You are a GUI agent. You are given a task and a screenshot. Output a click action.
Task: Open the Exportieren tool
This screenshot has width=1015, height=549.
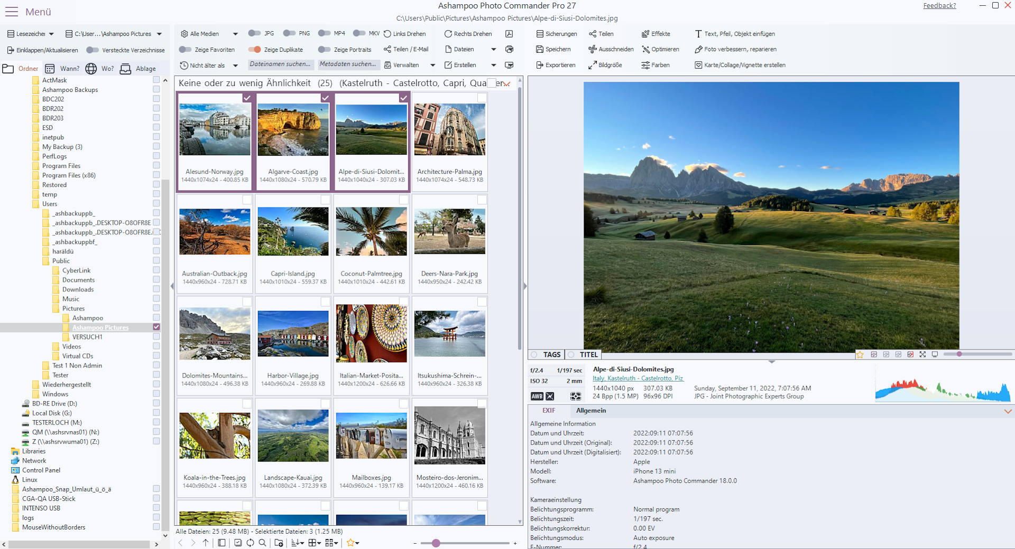click(556, 65)
